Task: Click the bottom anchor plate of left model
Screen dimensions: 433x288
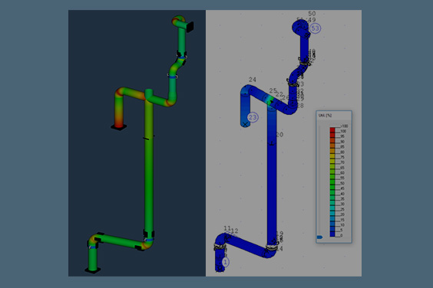Action: click(x=93, y=270)
